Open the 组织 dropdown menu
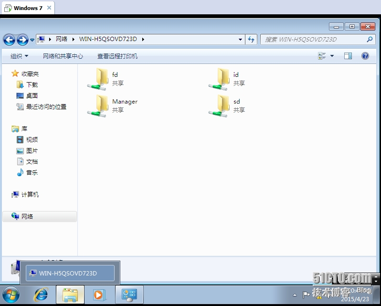381x306 pixels. click(19, 56)
